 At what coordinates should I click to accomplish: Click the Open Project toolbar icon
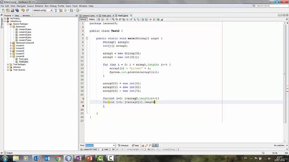[x=13, y=10]
